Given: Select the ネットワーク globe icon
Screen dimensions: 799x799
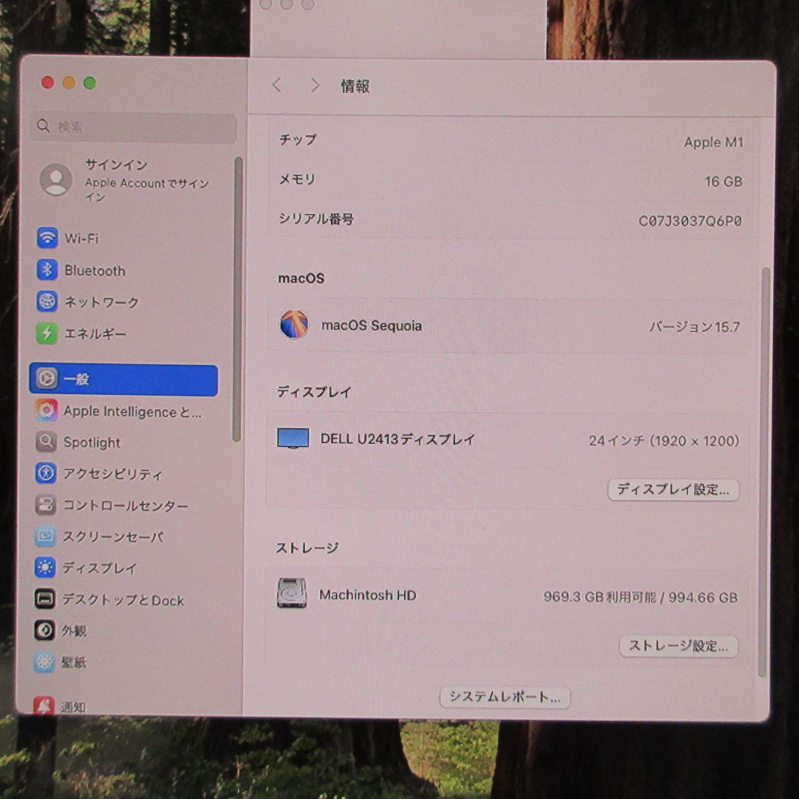Looking at the screenshot, I should pyautogui.click(x=47, y=301).
